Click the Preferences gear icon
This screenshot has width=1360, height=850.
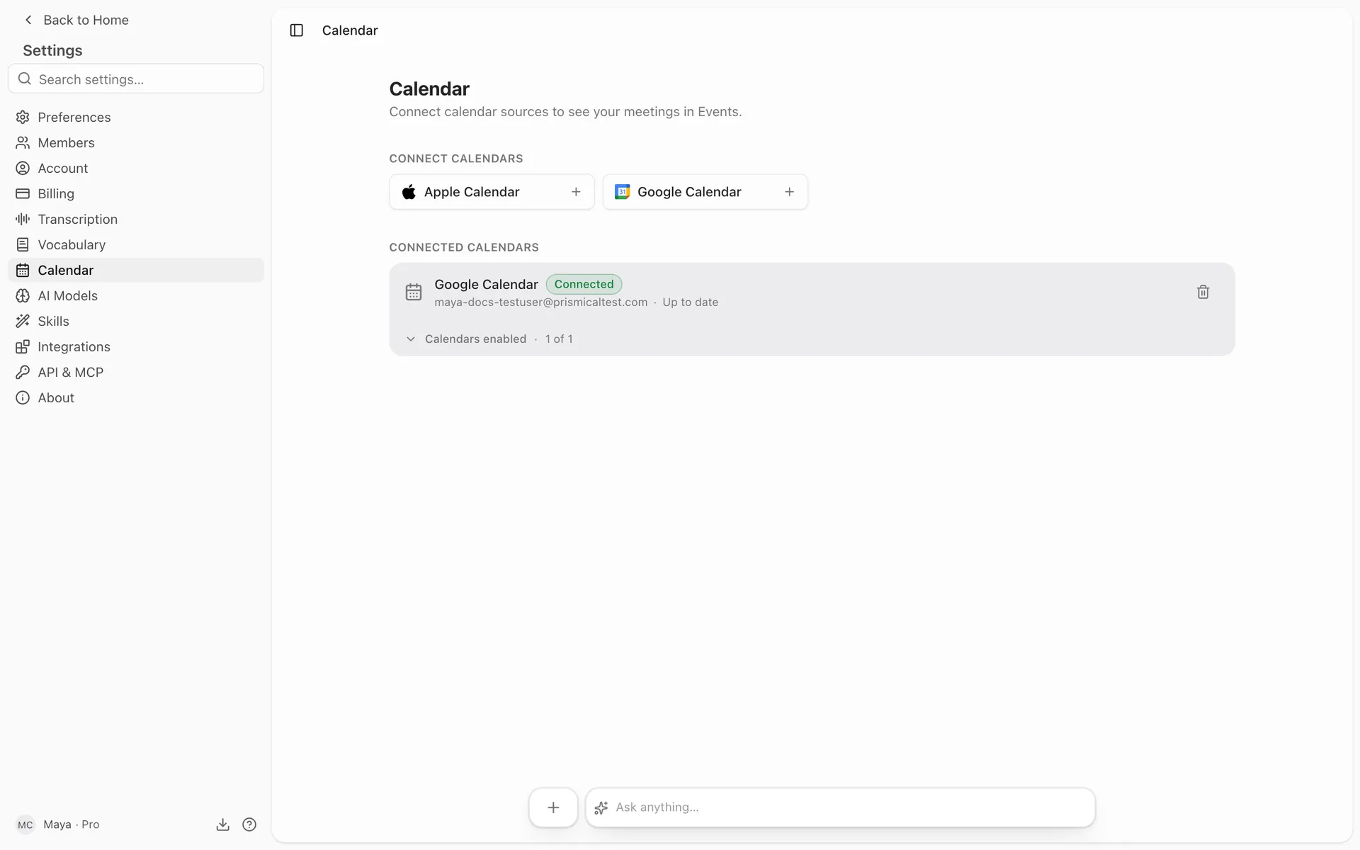[23, 117]
